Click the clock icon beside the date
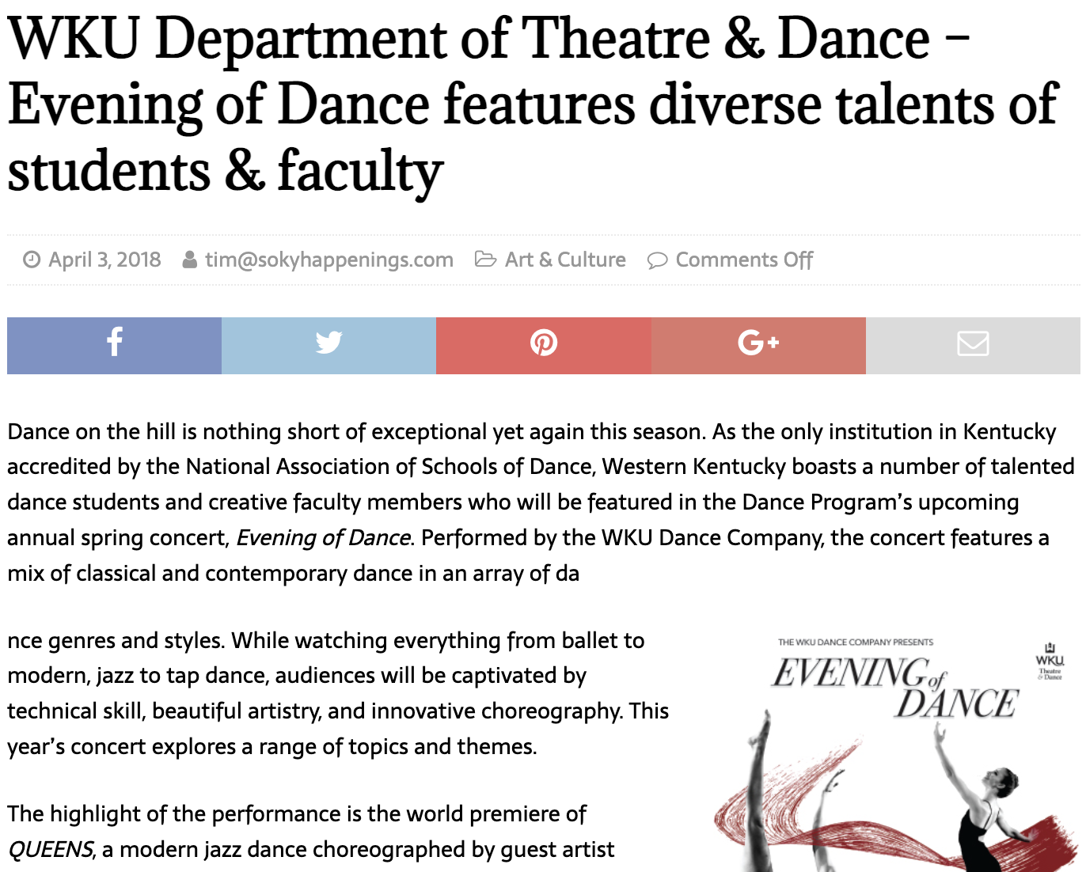This screenshot has height=872, width=1086. pos(30,259)
